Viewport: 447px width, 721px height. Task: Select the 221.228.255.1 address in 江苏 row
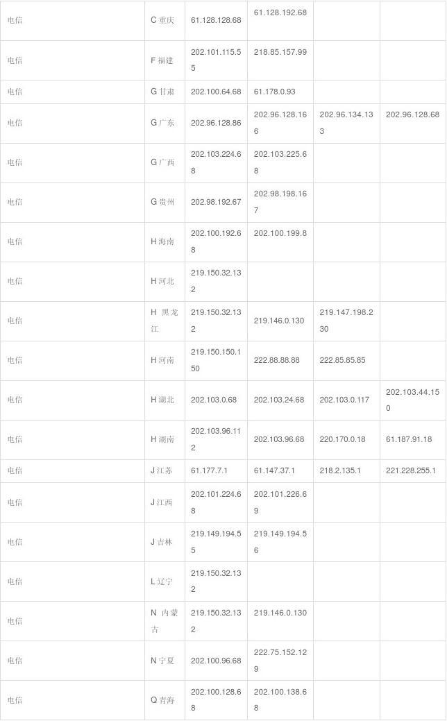(x=411, y=470)
